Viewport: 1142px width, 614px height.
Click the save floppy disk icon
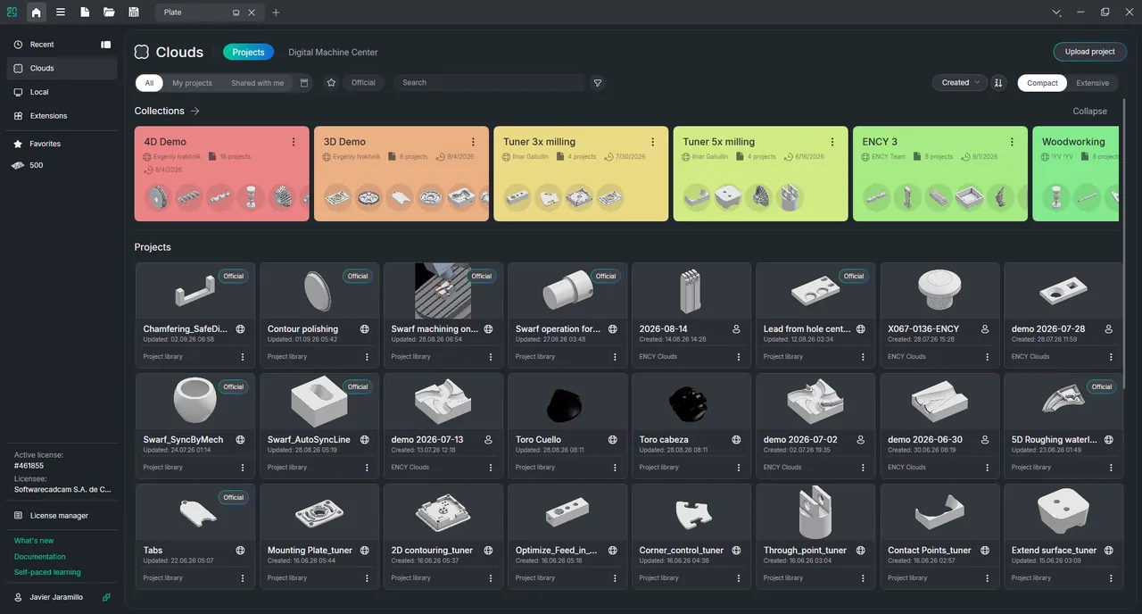[134, 12]
